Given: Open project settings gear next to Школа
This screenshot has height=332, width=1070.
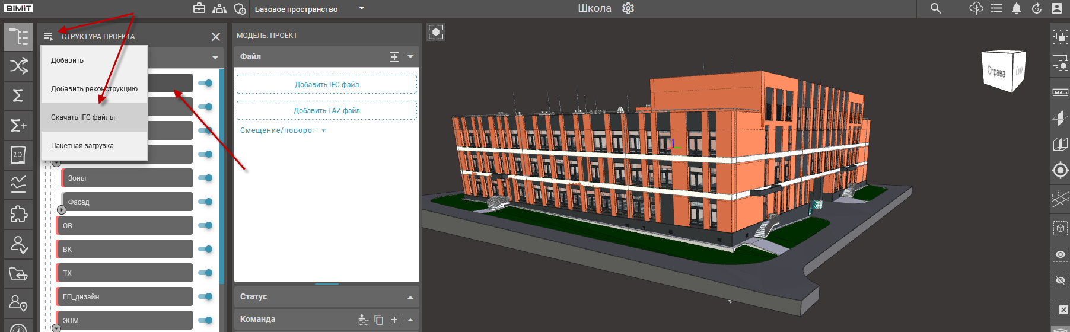Looking at the screenshot, I should [628, 8].
